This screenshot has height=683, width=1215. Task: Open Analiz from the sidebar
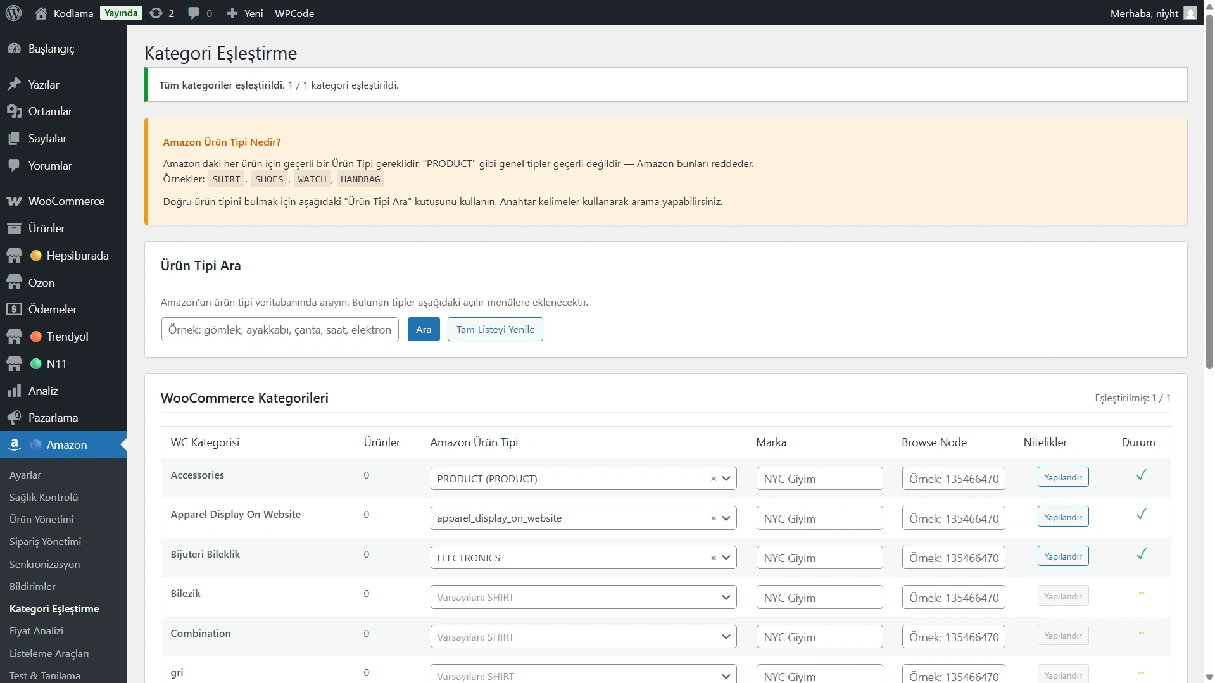pyautogui.click(x=43, y=391)
